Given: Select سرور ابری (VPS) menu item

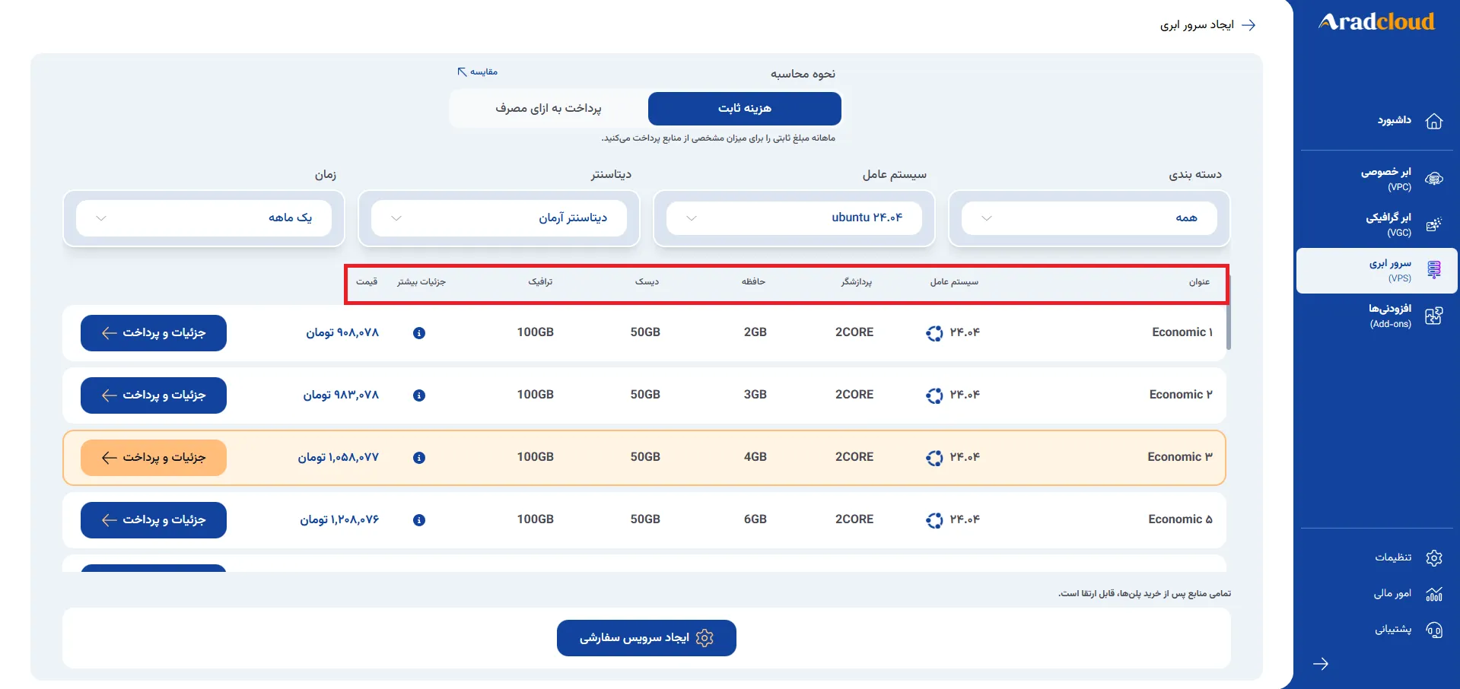Looking at the screenshot, I should [x=1377, y=271].
